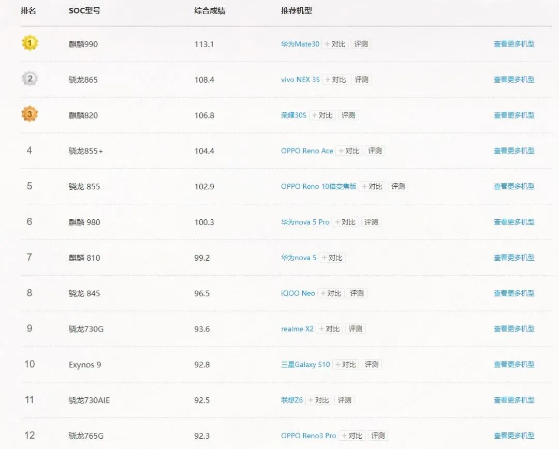Select the score 113.1

[x=204, y=44]
